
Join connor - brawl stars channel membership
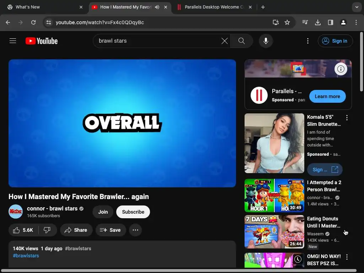[x=103, y=212]
